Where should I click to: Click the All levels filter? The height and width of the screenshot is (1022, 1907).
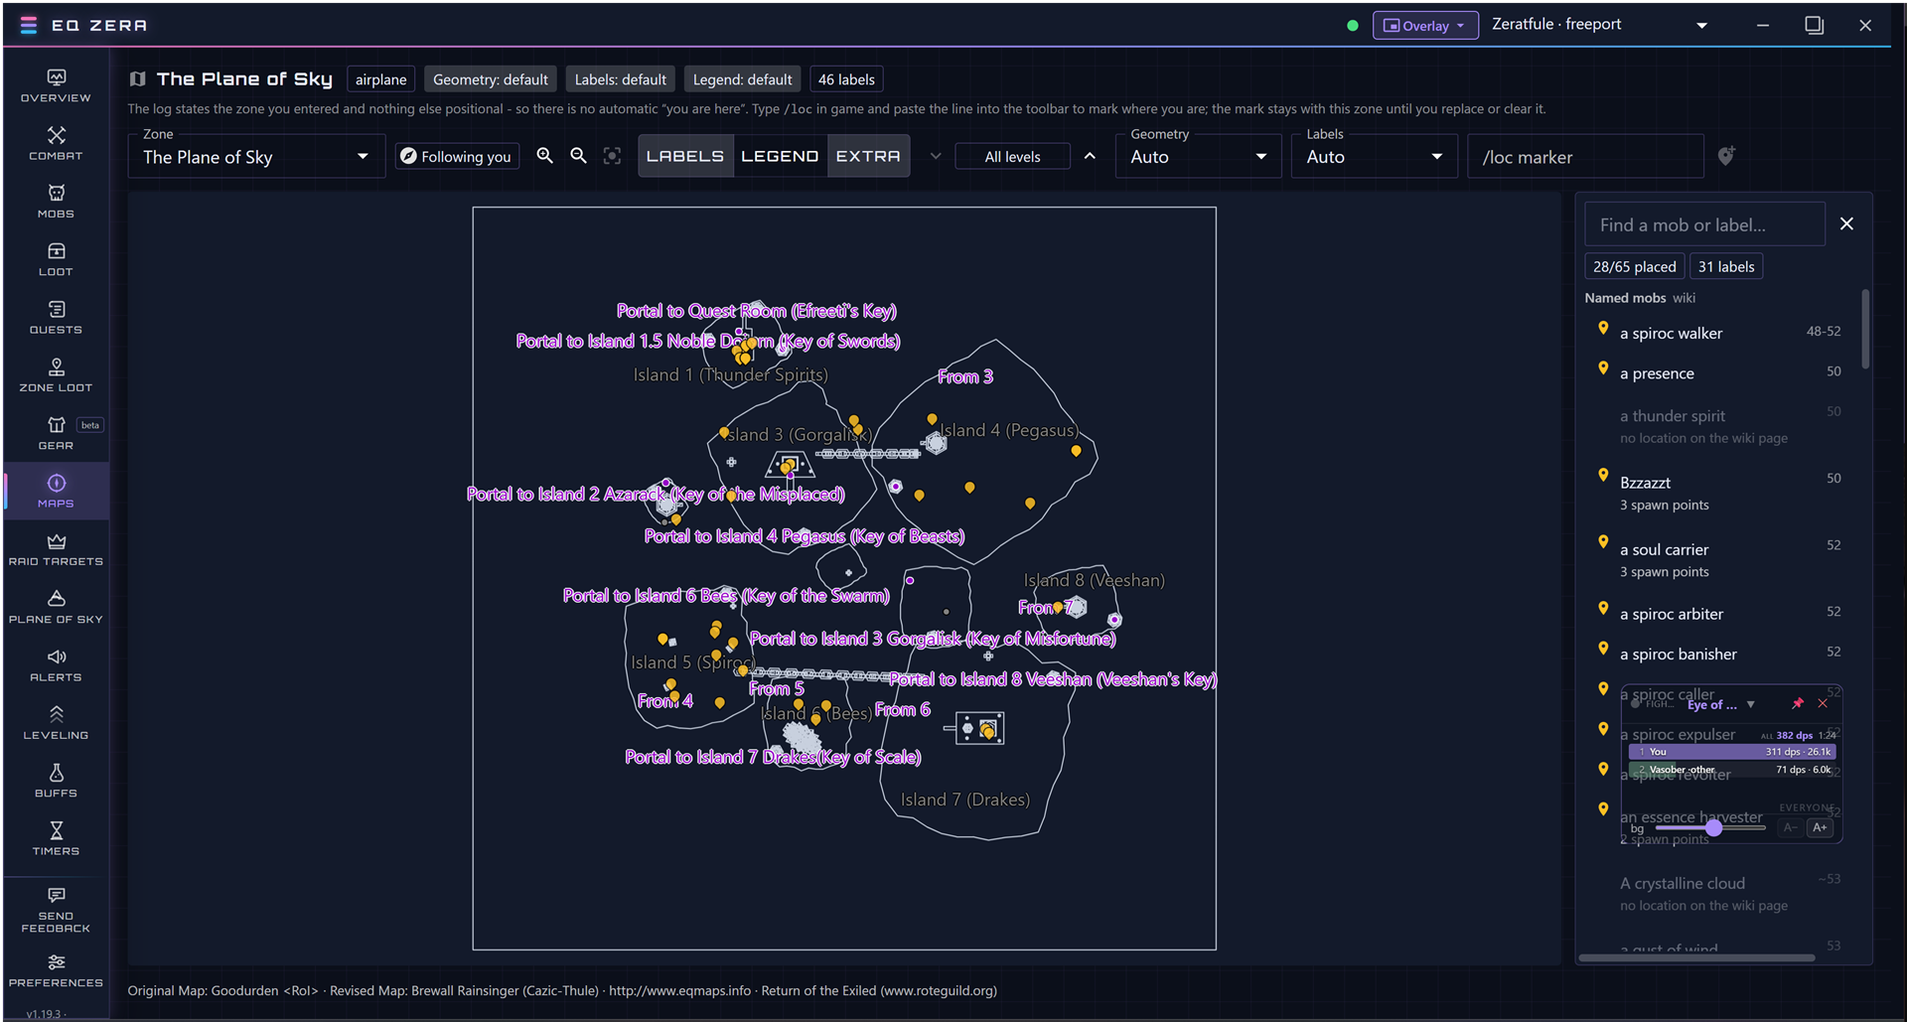point(1012,157)
